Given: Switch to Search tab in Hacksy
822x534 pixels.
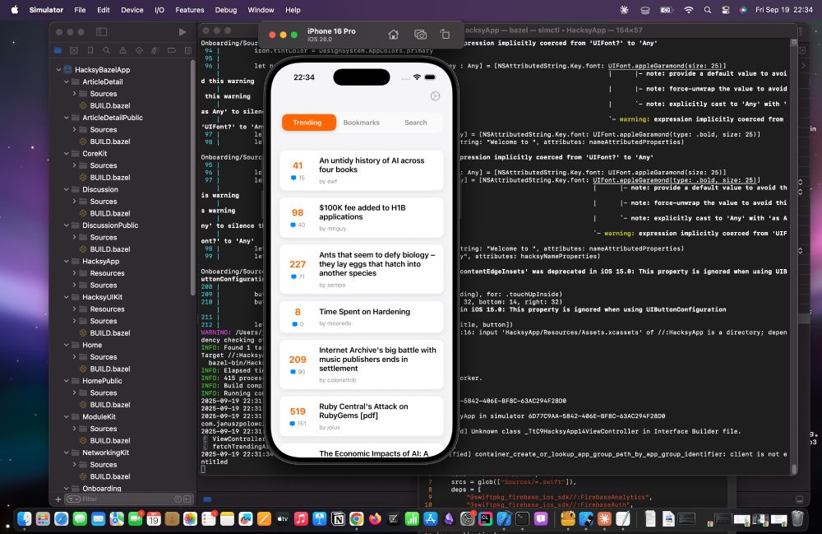Looking at the screenshot, I should click(416, 123).
